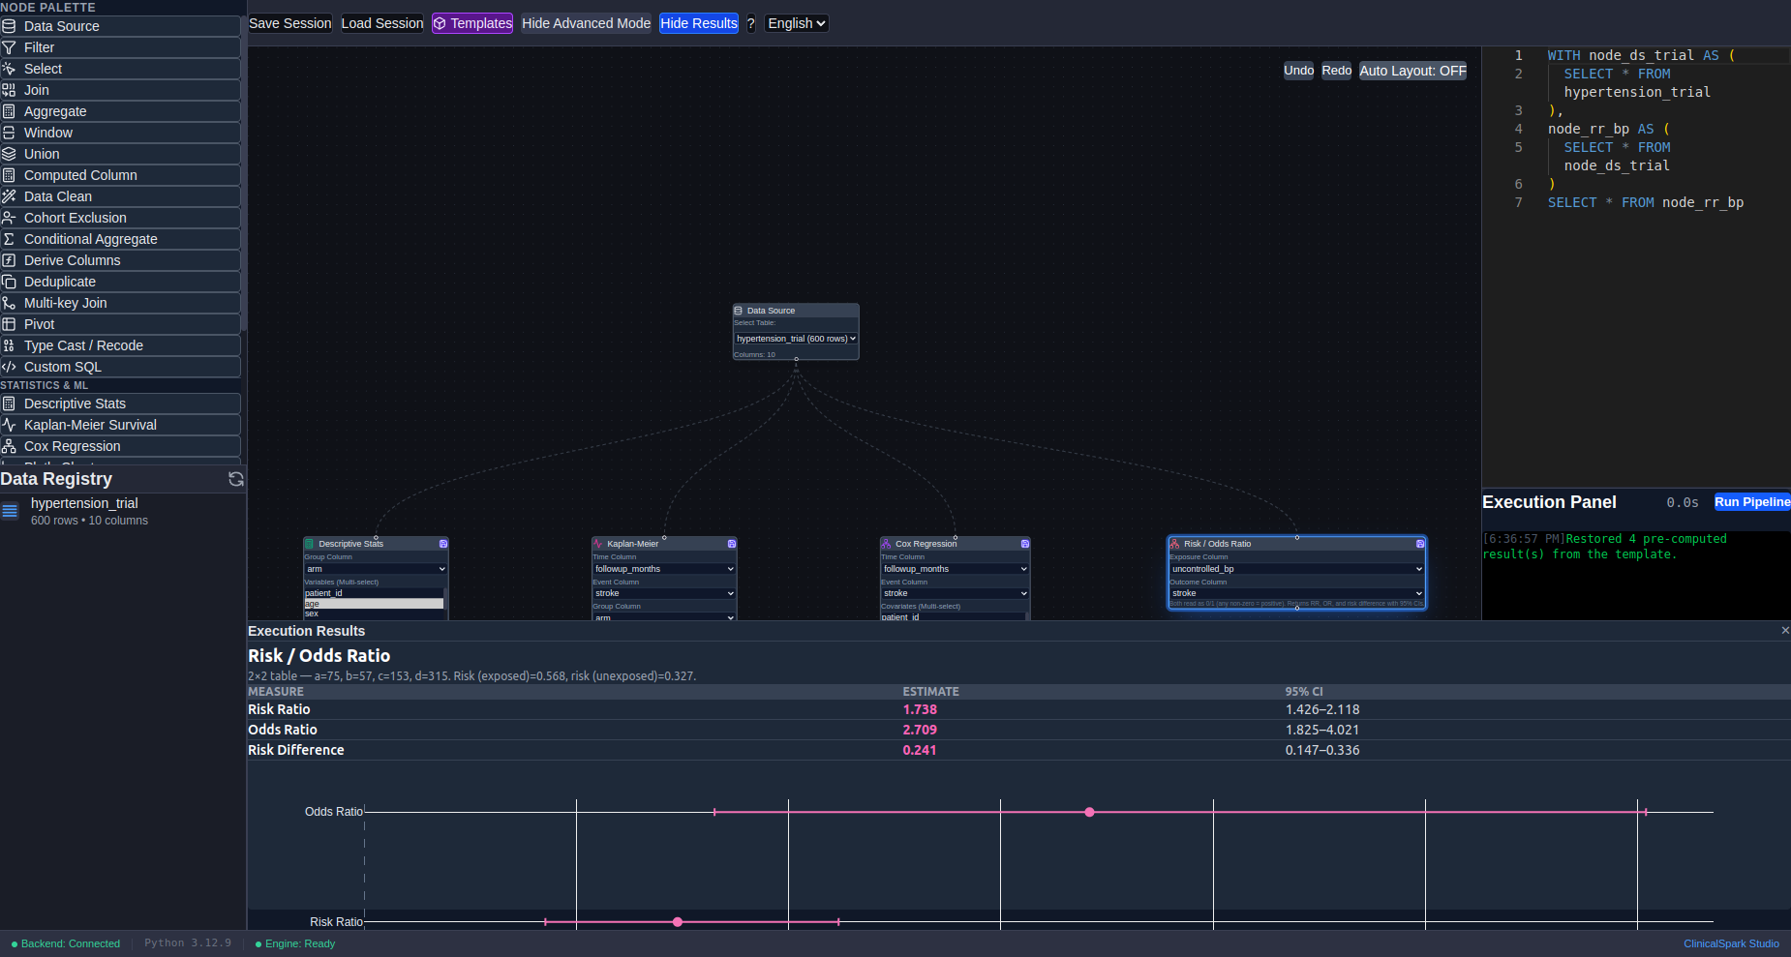This screenshot has height=957, width=1791.
Task: Select age in Descriptive Stats variables list
Action: [x=374, y=604]
